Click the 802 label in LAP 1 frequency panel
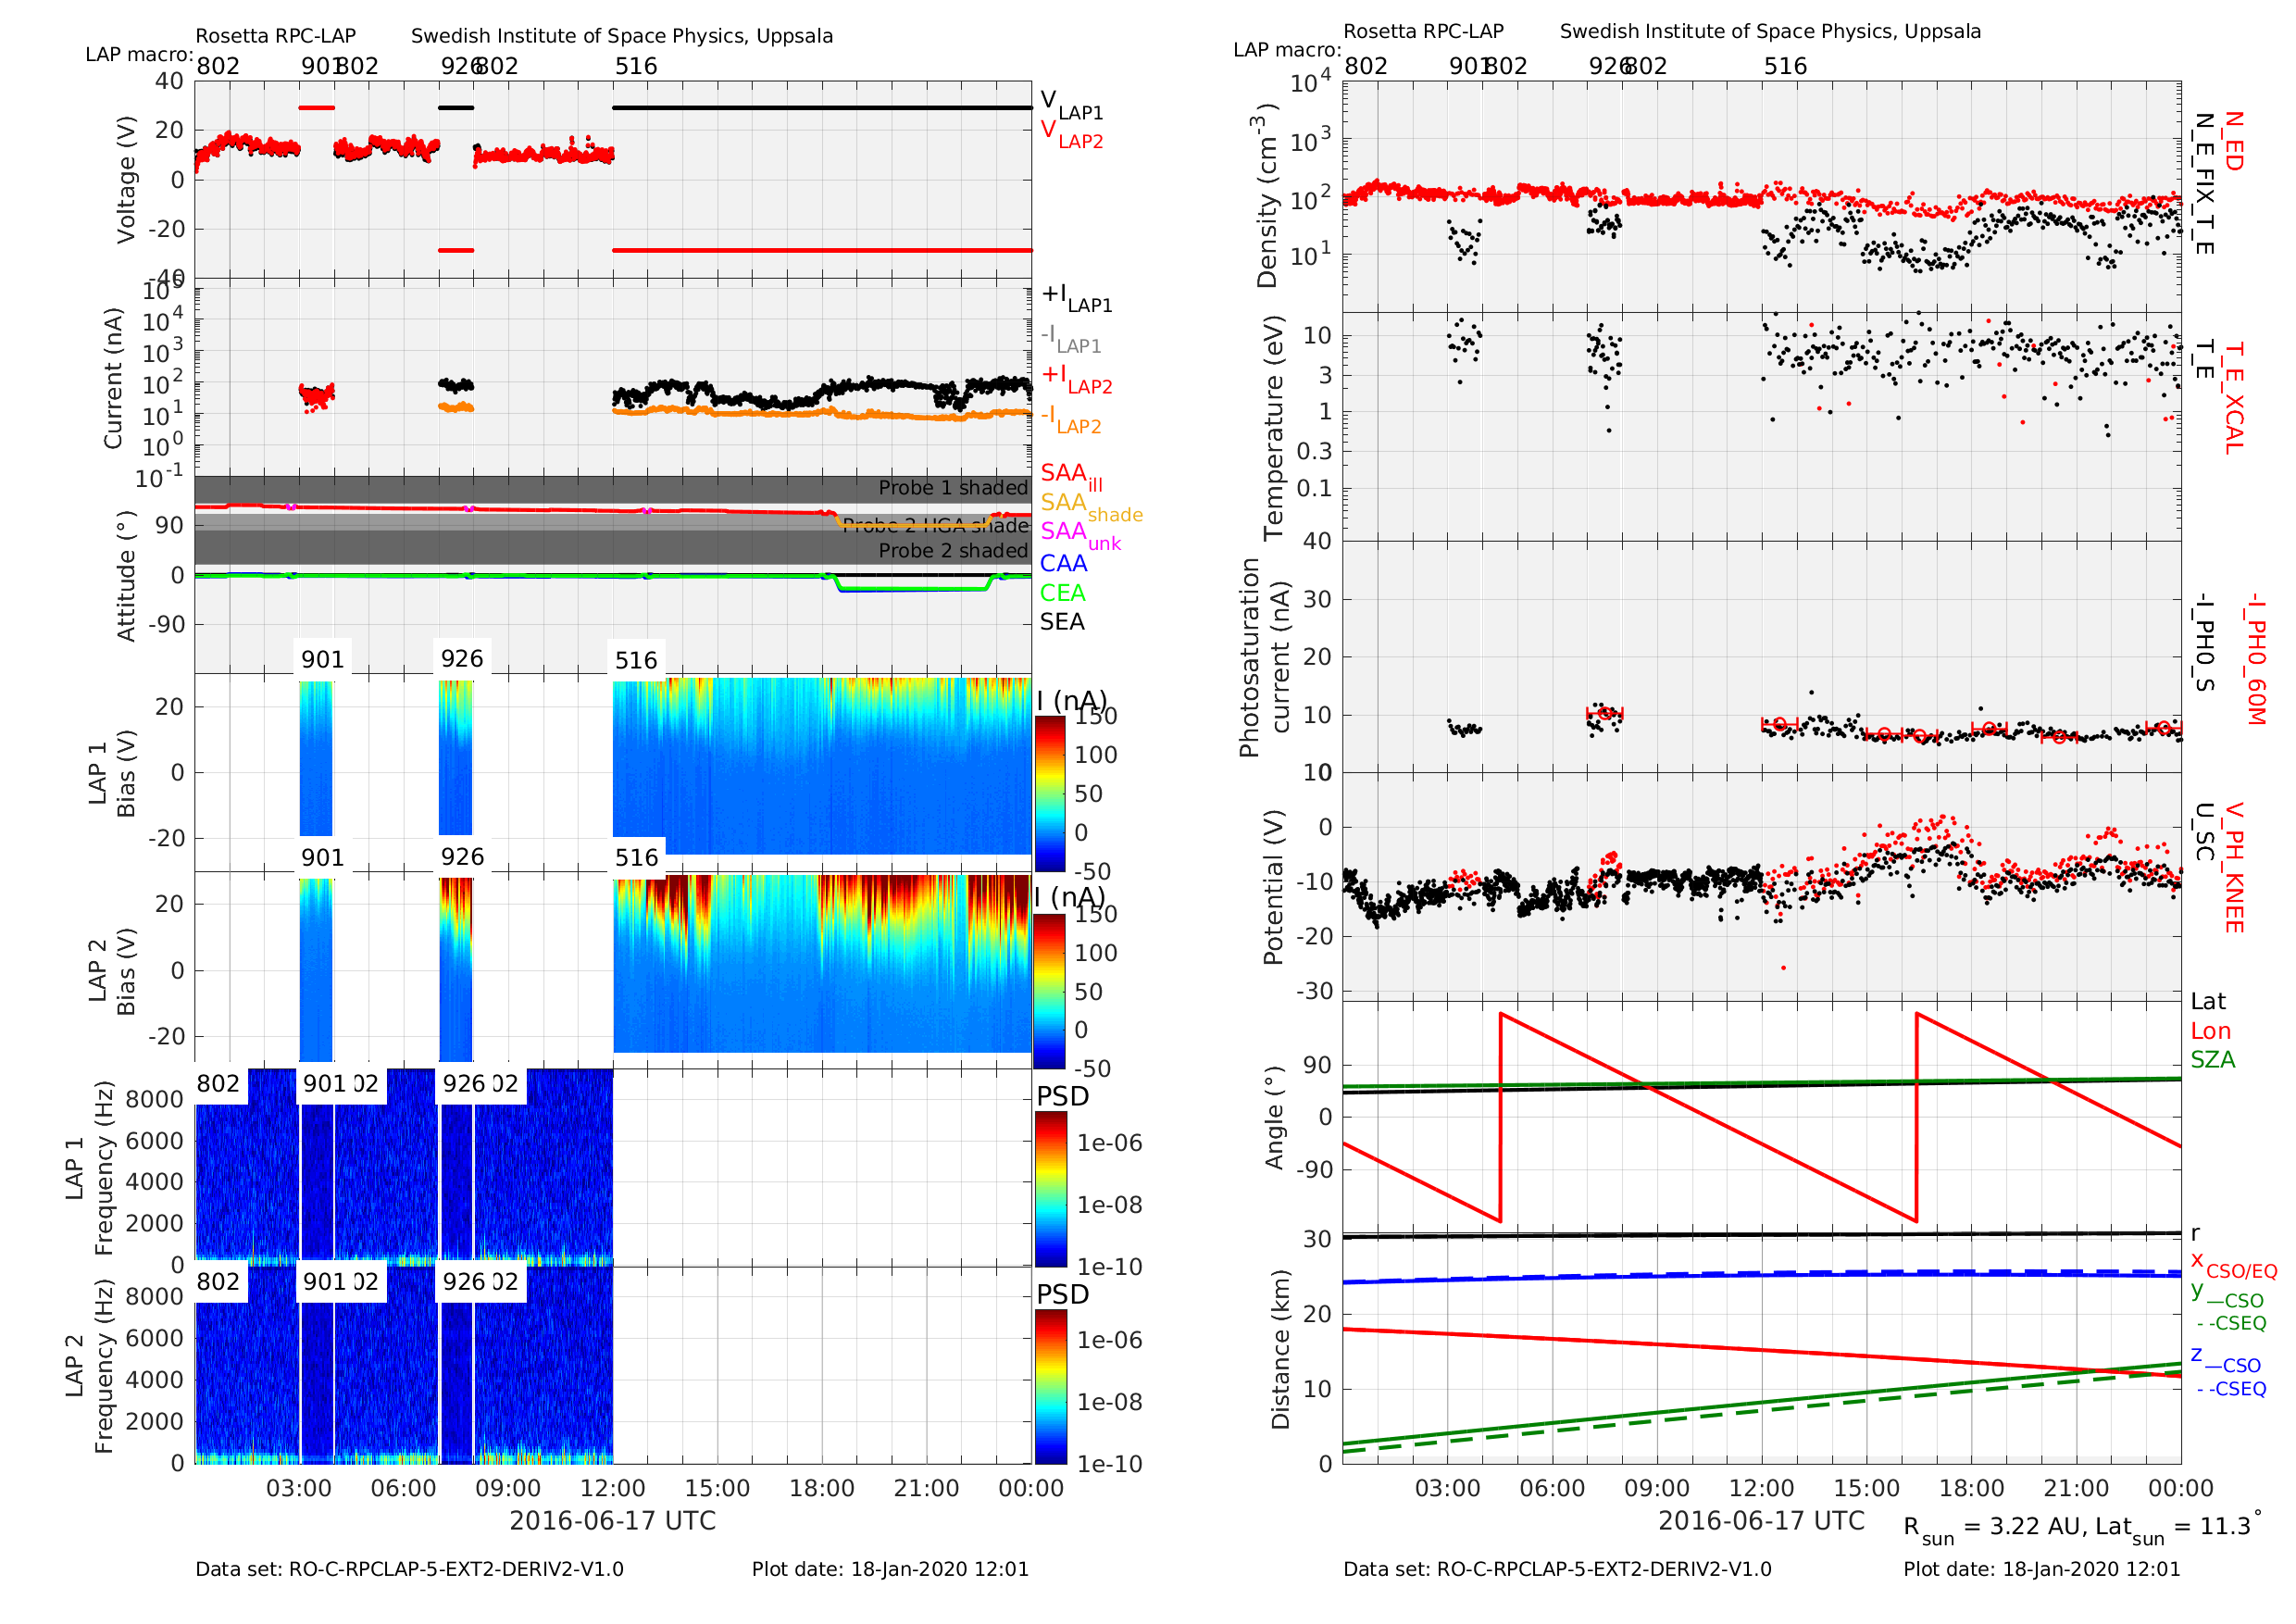 tap(218, 1084)
